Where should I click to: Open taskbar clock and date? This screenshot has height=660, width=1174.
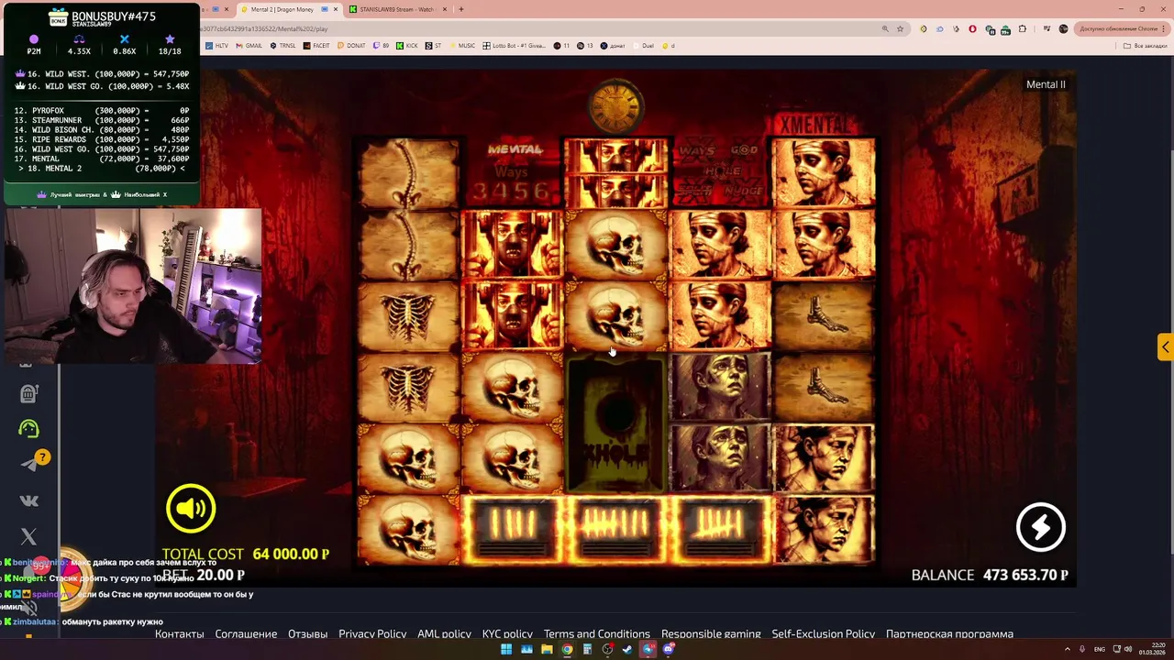1153,649
